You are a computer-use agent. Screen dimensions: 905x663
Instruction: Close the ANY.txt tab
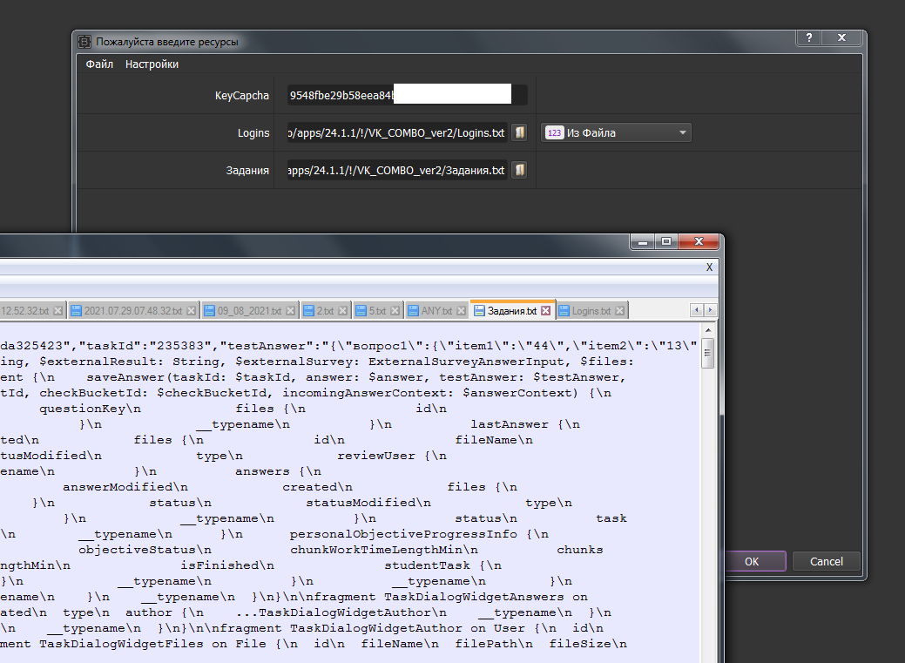461,311
